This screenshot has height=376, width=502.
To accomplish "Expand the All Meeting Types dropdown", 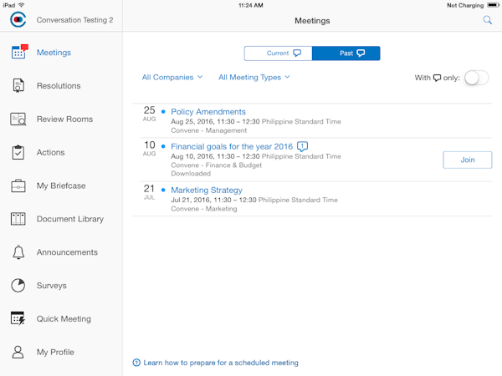I will (x=254, y=78).
